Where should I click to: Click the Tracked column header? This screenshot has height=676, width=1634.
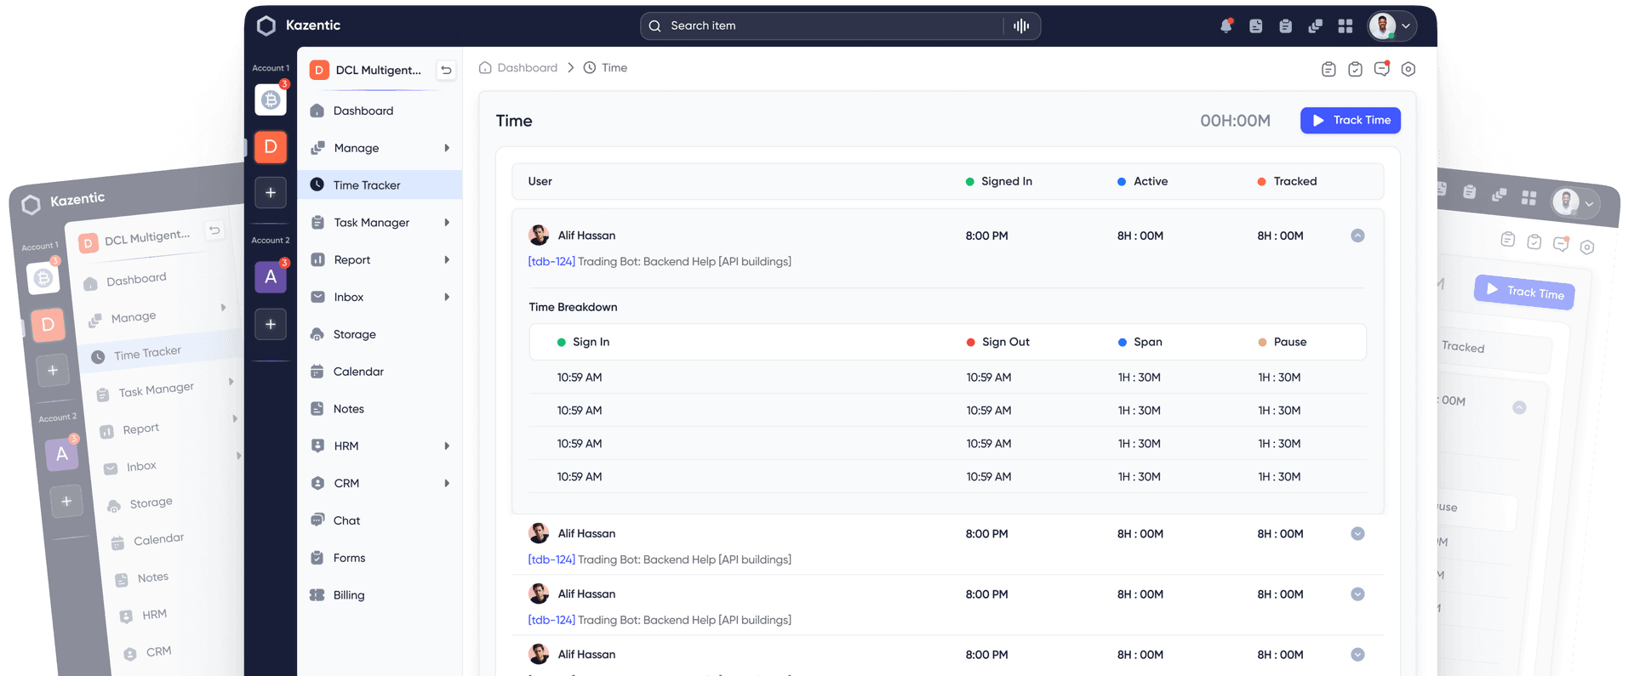pos(1287,181)
